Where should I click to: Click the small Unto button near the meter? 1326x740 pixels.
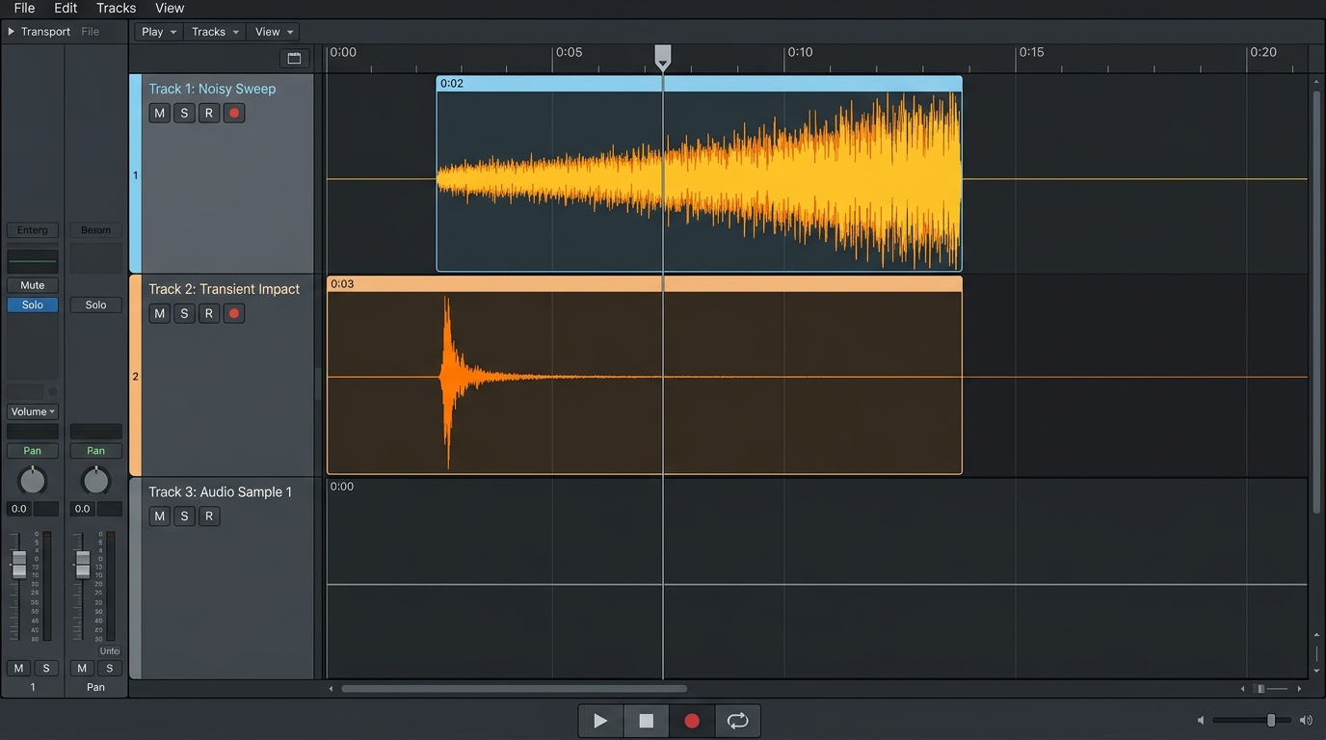[x=110, y=651]
